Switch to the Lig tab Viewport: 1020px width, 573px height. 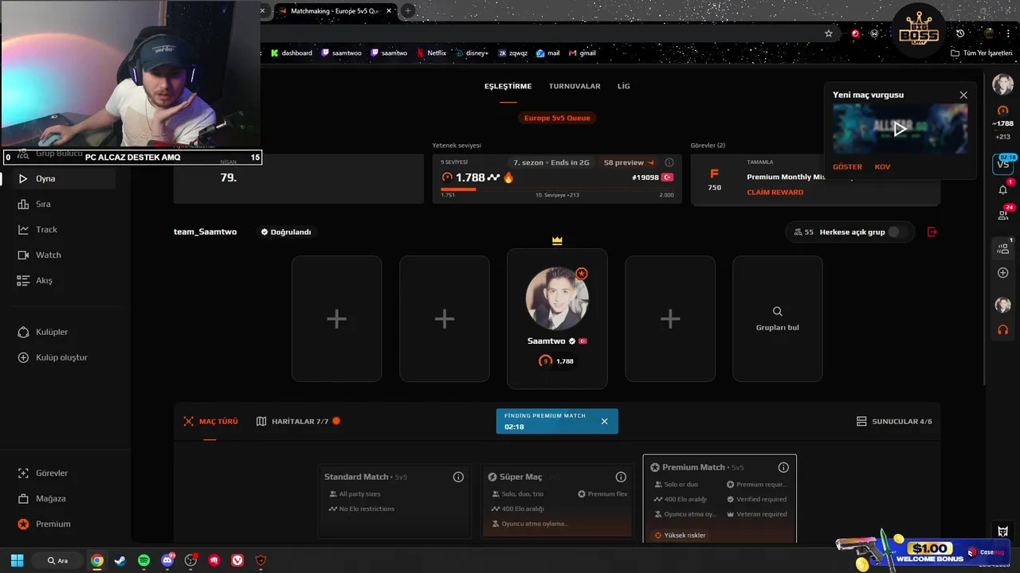click(x=623, y=86)
